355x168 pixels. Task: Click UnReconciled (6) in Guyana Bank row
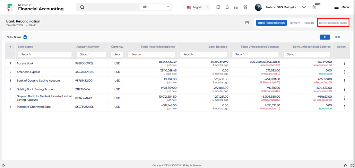[322, 100]
